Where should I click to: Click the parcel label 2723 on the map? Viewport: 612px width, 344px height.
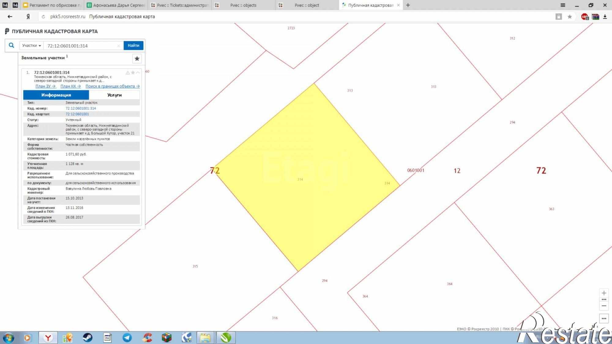291,28
